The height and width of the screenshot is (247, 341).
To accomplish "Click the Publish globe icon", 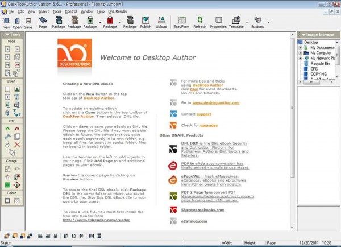I will coord(145,22).
